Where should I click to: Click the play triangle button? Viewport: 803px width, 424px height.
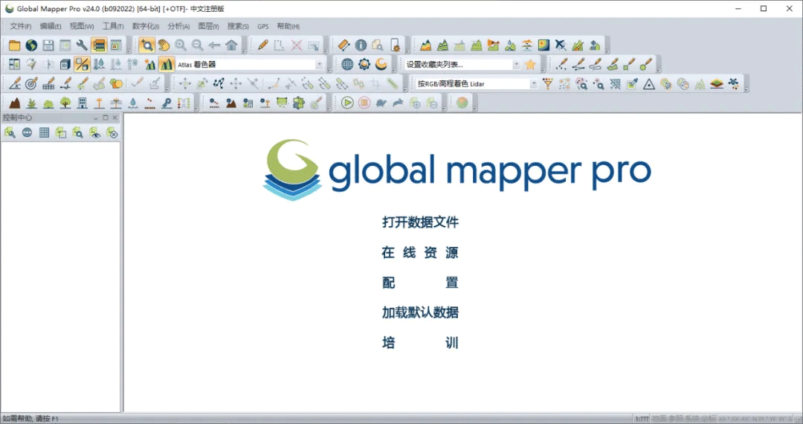click(x=347, y=103)
